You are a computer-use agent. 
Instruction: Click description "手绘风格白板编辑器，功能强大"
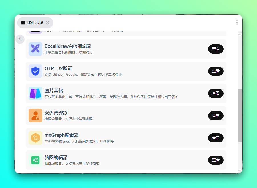click(x=69, y=52)
